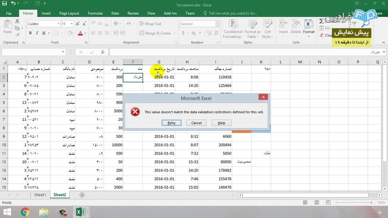Screen dimensions: 388x218
Task: Click Help in the error dialog
Action: point(221,123)
